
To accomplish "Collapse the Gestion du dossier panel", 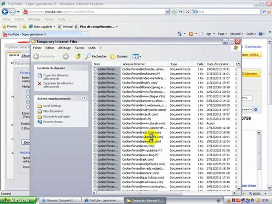I will (84, 68).
